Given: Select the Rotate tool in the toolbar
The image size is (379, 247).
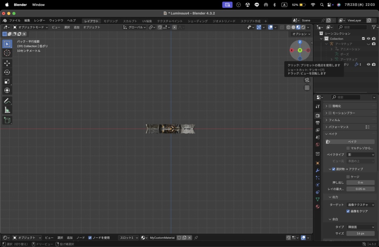Looking at the screenshot, I should pyautogui.click(x=7, y=72).
